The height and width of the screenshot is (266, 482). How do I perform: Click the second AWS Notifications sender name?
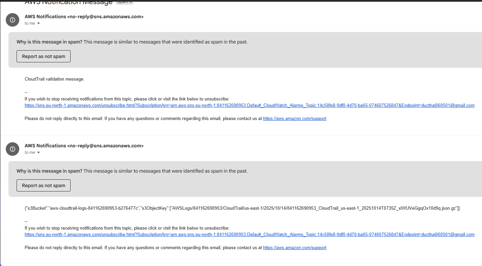point(45,146)
